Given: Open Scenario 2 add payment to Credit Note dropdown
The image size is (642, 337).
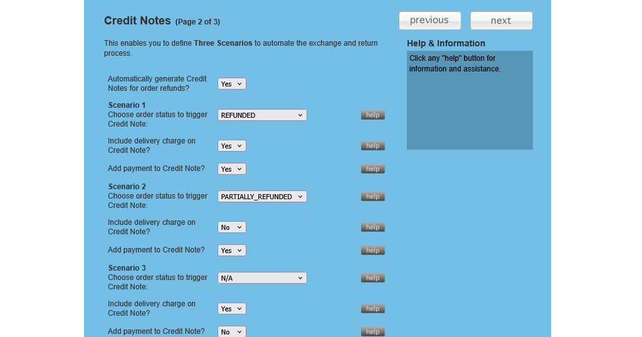Looking at the screenshot, I should [231, 251].
